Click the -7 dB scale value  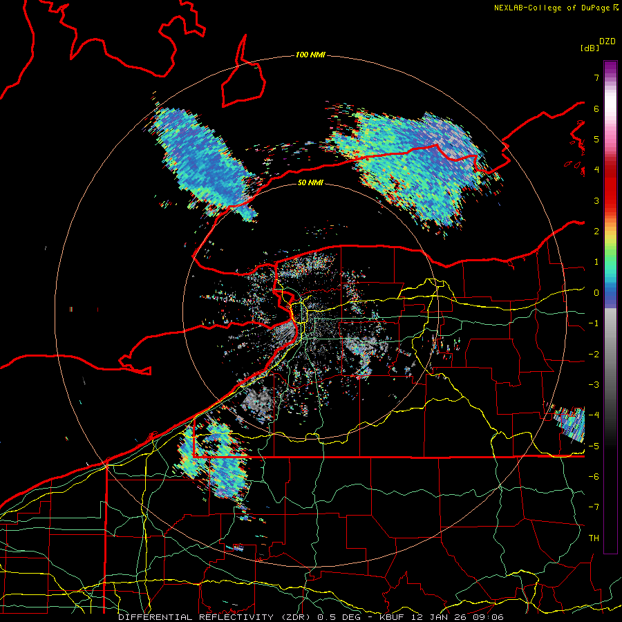tap(594, 507)
